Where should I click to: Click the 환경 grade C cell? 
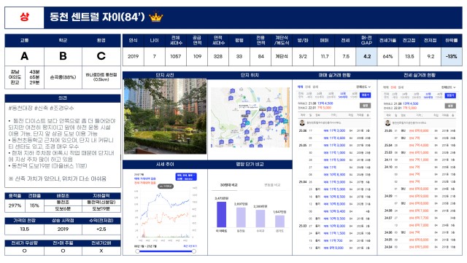[101, 56]
